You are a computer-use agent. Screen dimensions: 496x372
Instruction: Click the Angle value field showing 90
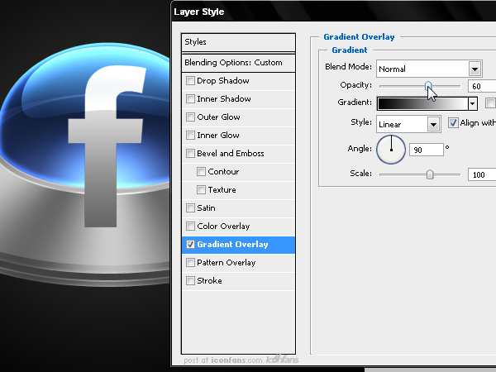tap(426, 150)
